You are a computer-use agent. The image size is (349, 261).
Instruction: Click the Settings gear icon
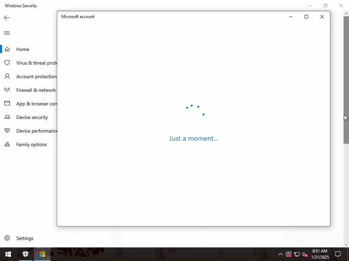click(x=7, y=238)
